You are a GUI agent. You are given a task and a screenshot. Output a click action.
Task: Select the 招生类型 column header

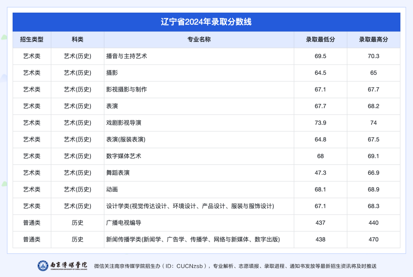(32, 39)
